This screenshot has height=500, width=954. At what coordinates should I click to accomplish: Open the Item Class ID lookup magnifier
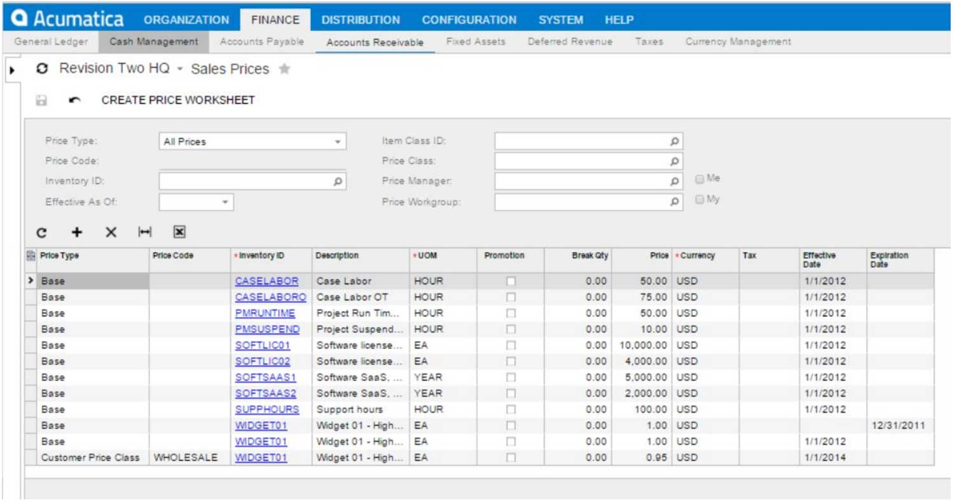click(x=675, y=142)
